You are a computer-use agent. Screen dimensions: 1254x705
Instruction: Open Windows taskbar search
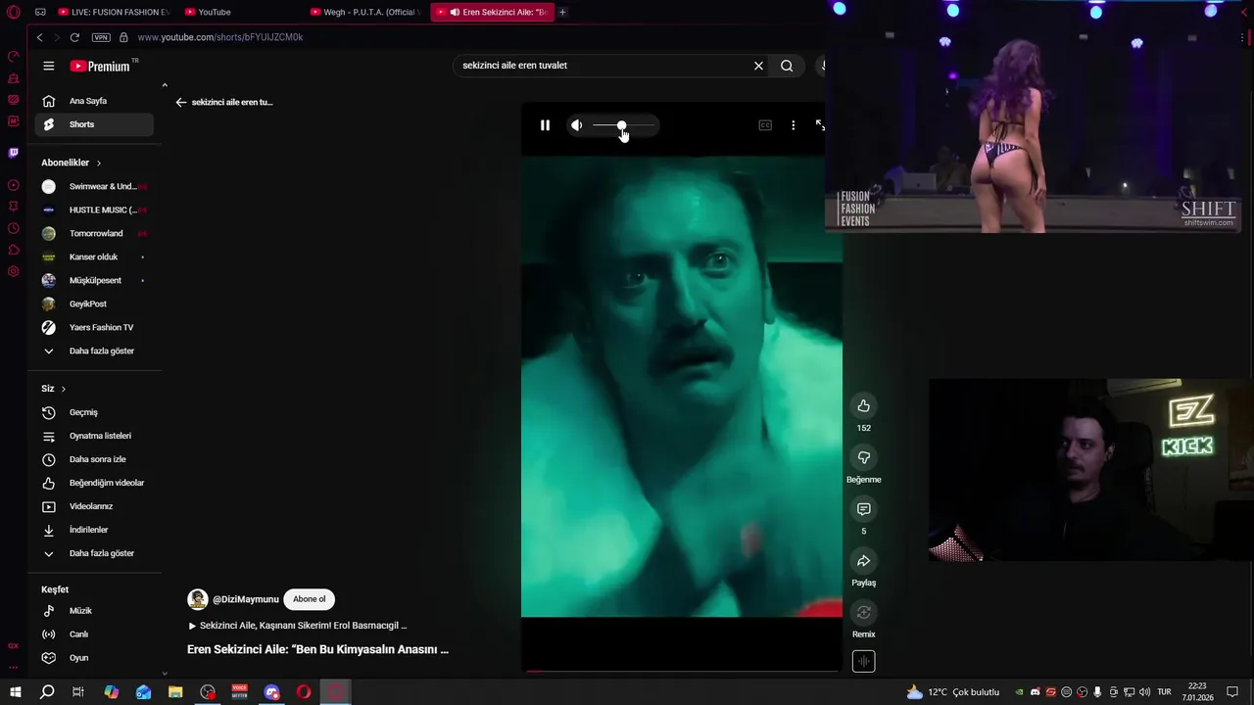click(x=47, y=692)
